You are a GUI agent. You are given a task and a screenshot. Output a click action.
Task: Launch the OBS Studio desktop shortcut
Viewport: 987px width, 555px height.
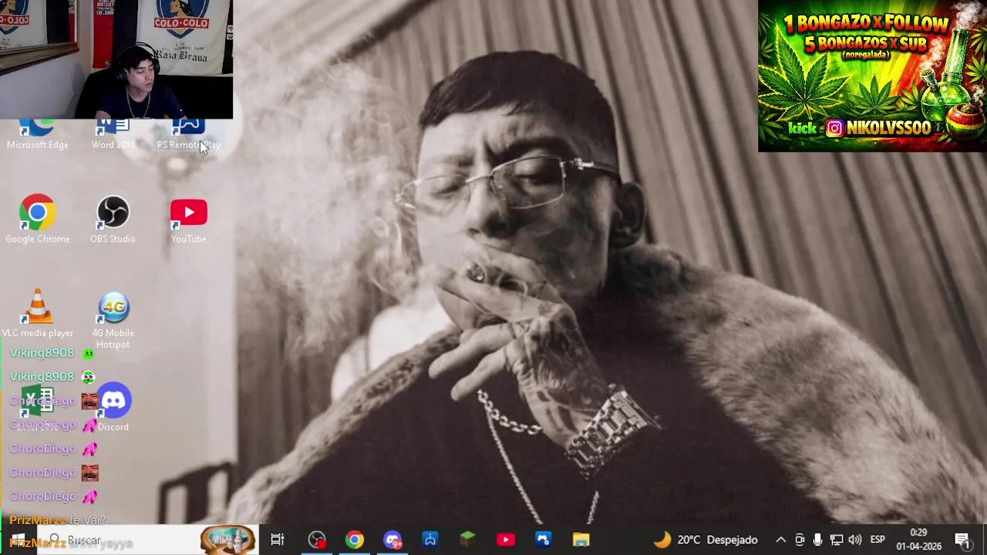coord(113,220)
